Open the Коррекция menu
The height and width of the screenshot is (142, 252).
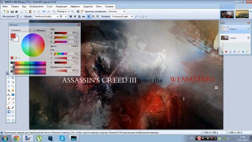click(x=61, y=6)
